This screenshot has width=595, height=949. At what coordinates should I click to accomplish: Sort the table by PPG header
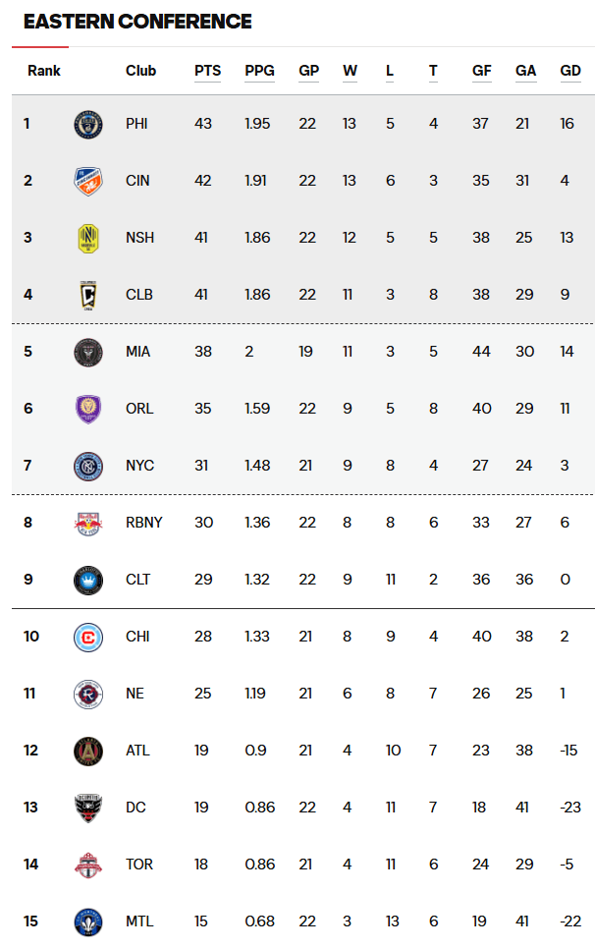(x=259, y=71)
